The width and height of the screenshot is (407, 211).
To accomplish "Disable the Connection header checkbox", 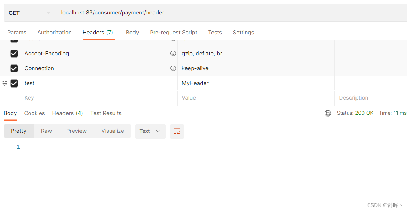I will pos(14,68).
